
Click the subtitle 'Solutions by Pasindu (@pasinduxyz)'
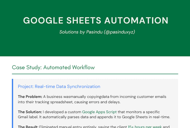(x=97, y=32)
